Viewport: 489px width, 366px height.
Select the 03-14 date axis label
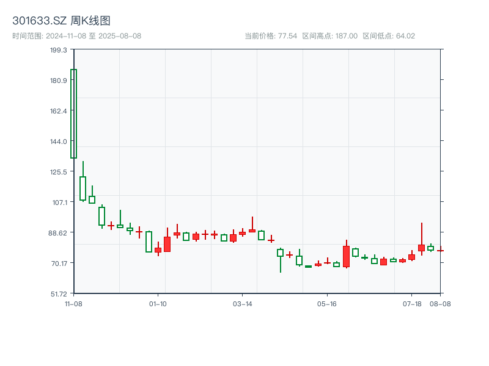tap(243, 303)
